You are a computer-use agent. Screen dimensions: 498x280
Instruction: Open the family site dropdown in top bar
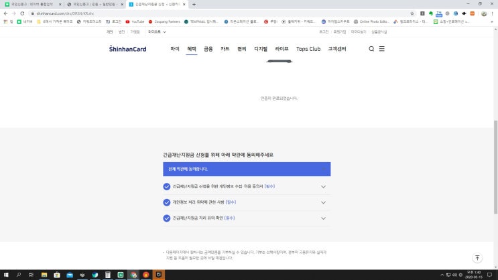point(157,31)
